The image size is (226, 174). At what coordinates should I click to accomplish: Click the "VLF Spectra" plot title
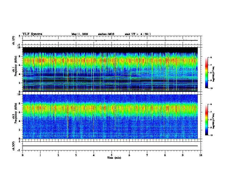point(32,34)
